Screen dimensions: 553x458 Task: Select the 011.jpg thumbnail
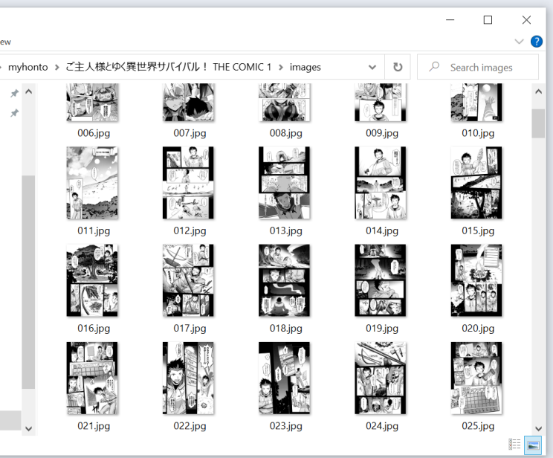[x=92, y=183]
